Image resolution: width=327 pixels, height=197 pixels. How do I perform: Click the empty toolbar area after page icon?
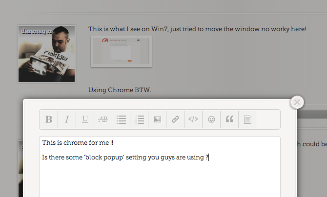(268, 119)
